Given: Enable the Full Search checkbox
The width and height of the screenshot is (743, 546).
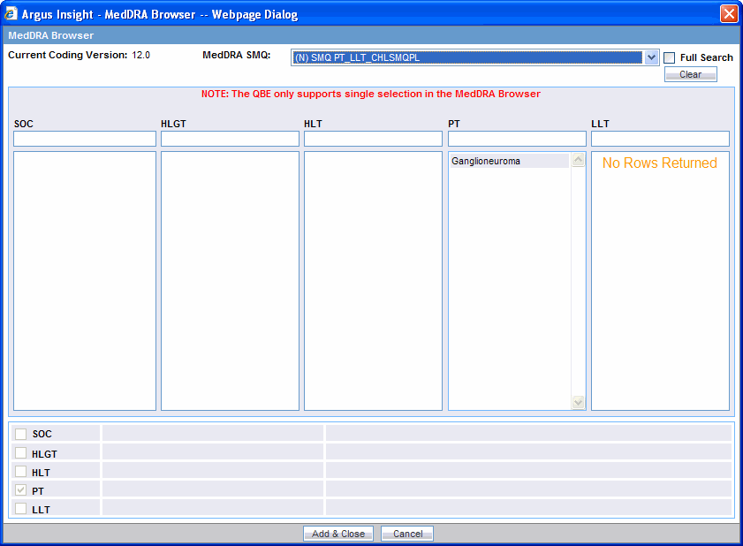Looking at the screenshot, I should [x=669, y=57].
